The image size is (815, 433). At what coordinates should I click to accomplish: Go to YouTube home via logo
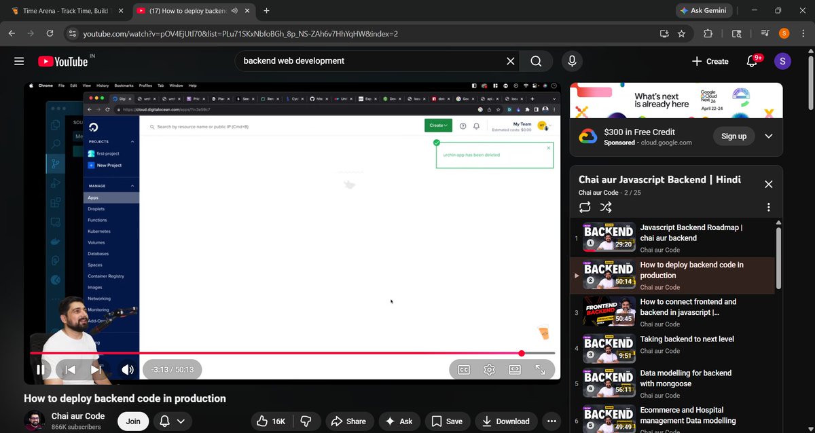coord(63,61)
